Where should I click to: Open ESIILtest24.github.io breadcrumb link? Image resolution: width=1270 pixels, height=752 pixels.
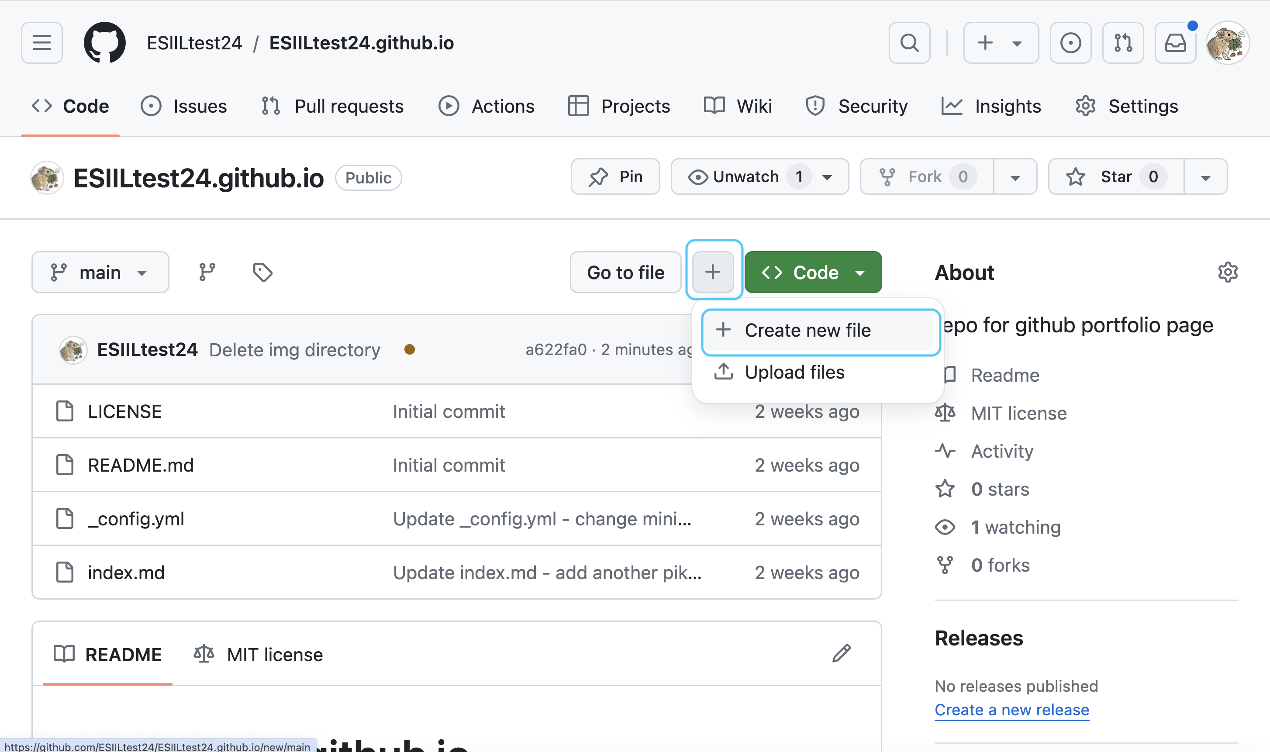pos(361,43)
